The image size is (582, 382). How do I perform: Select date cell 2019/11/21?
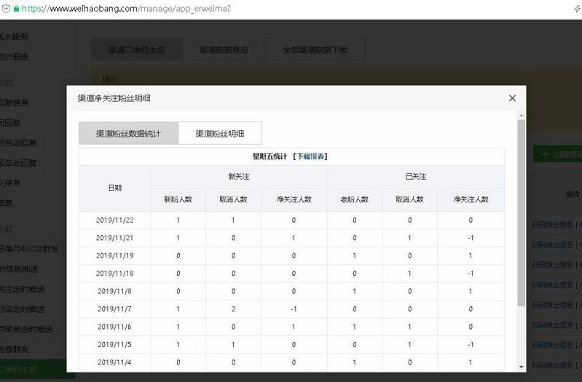click(x=114, y=238)
